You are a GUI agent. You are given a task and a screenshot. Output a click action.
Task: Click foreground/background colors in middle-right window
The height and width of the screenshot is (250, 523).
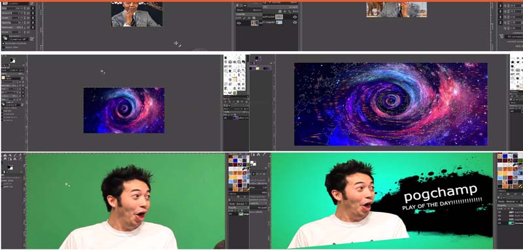pyautogui.click(x=258, y=60)
